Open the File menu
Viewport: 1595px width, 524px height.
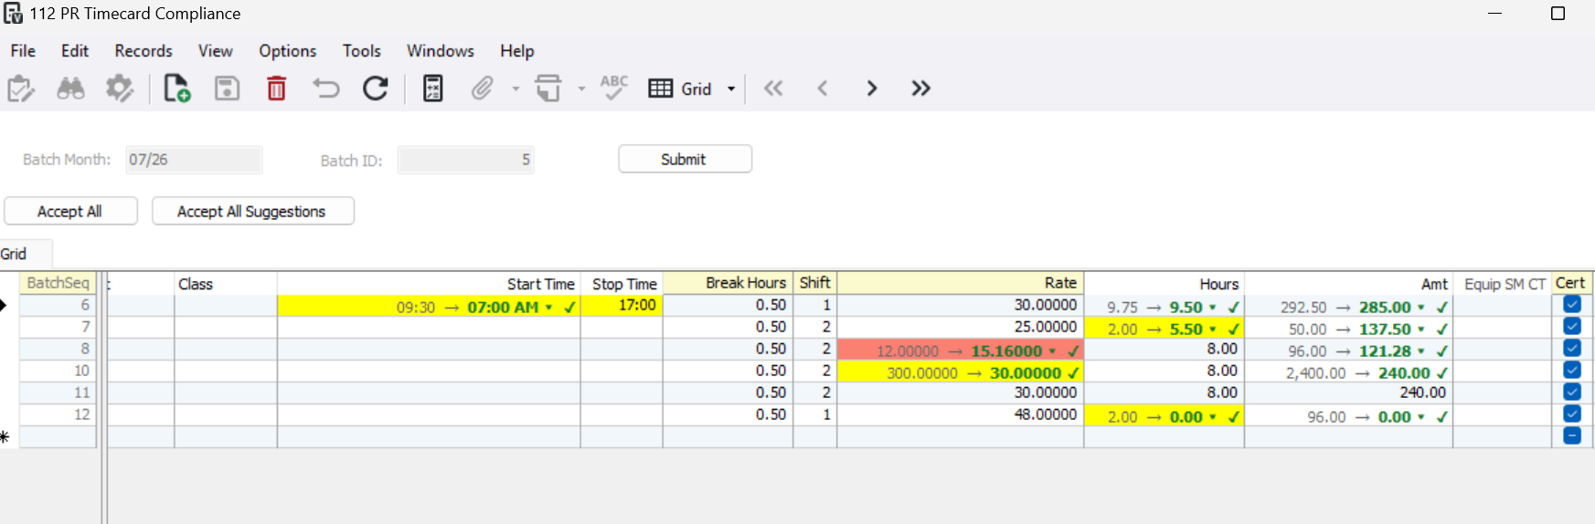point(23,51)
